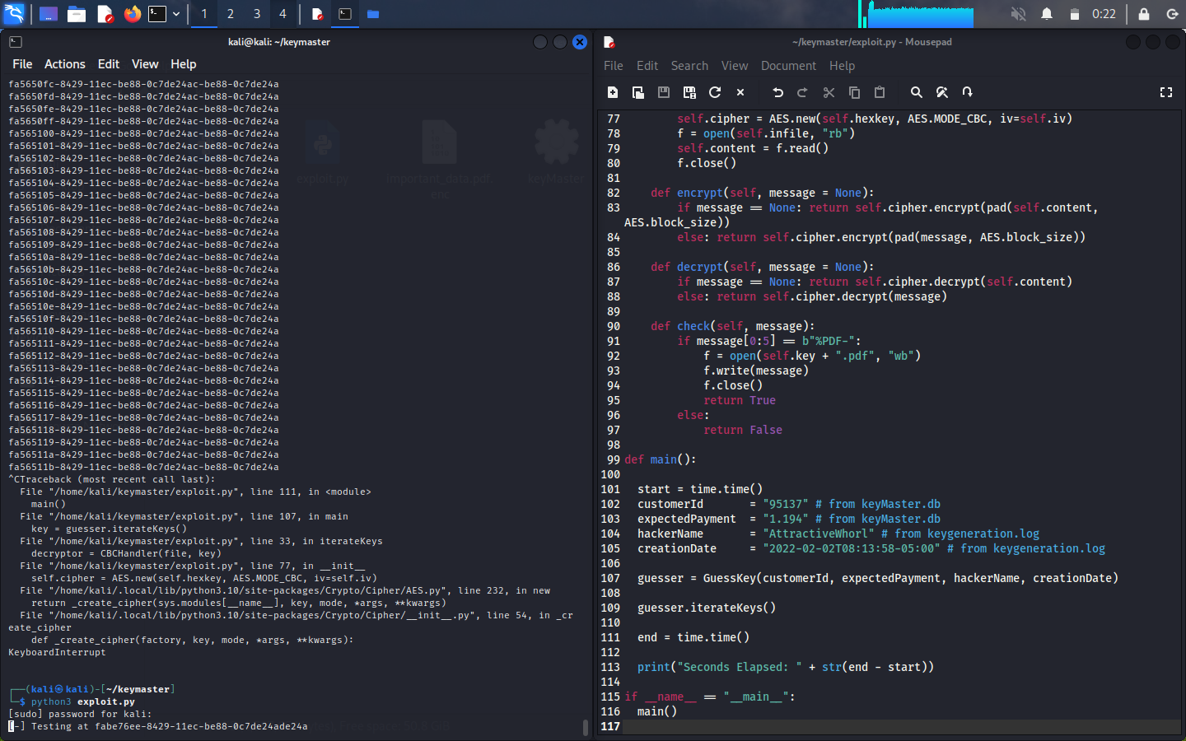Viewport: 1186px width, 741px height.
Task: Open the Mousepad View menu
Action: click(x=735, y=66)
